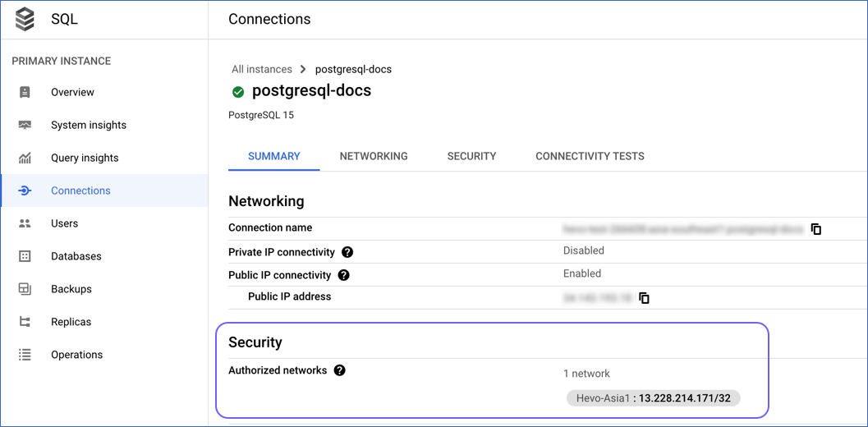Viewport: 868px width, 427px height.
Task: Go to All instances breadcrumb link
Action: click(262, 69)
